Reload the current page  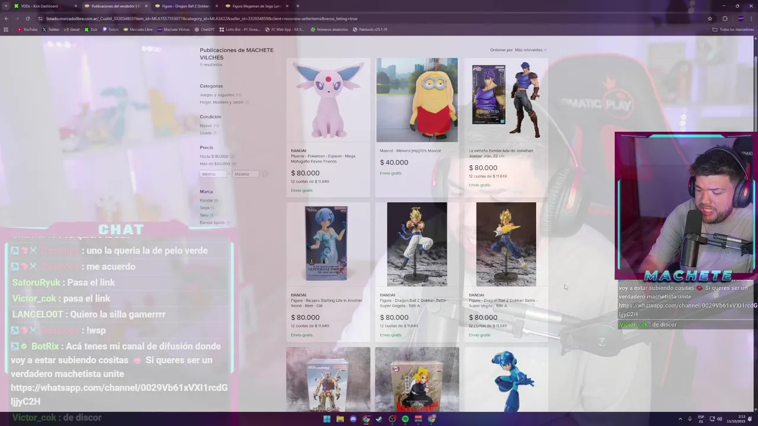(27, 18)
